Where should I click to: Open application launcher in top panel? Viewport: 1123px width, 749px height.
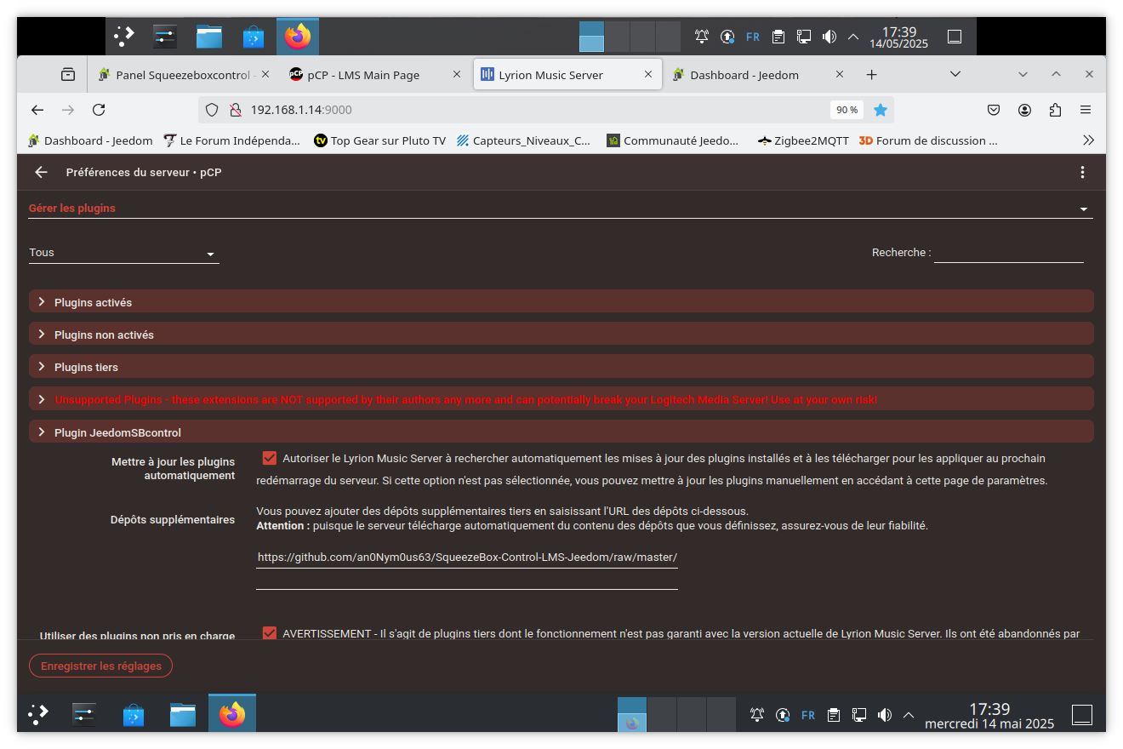(125, 37)
